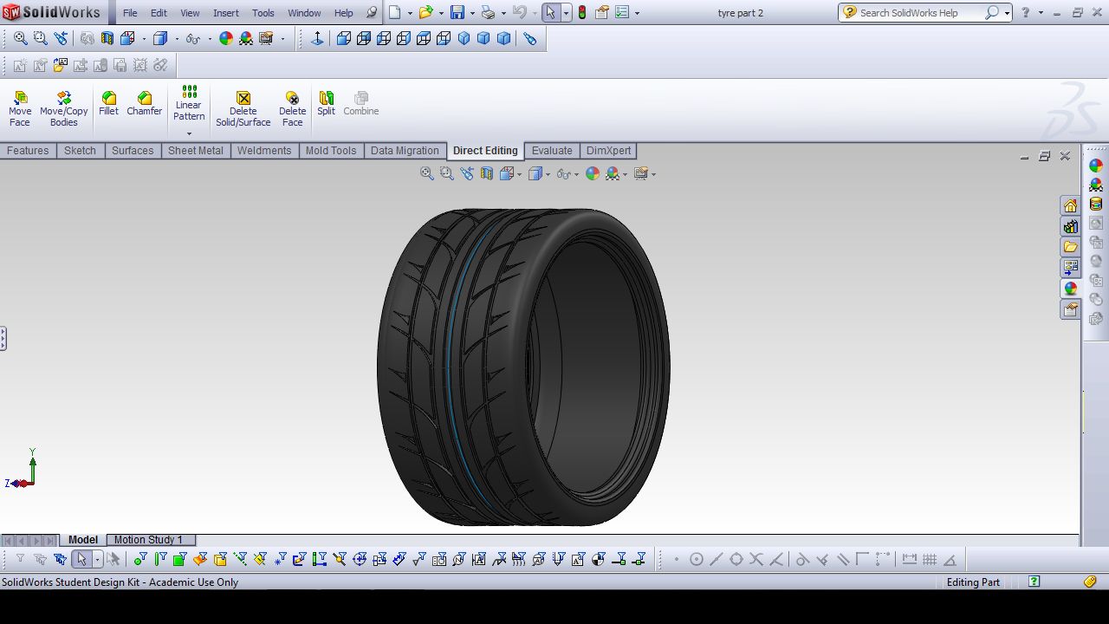The width and height of the screenshot is (1109, 624).
Task: Click Zoom to Area in top toolbar
Action: tap(40, 39)
